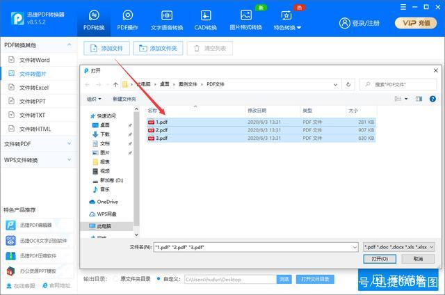Expand WPS文件转换 section

(38, 160)
